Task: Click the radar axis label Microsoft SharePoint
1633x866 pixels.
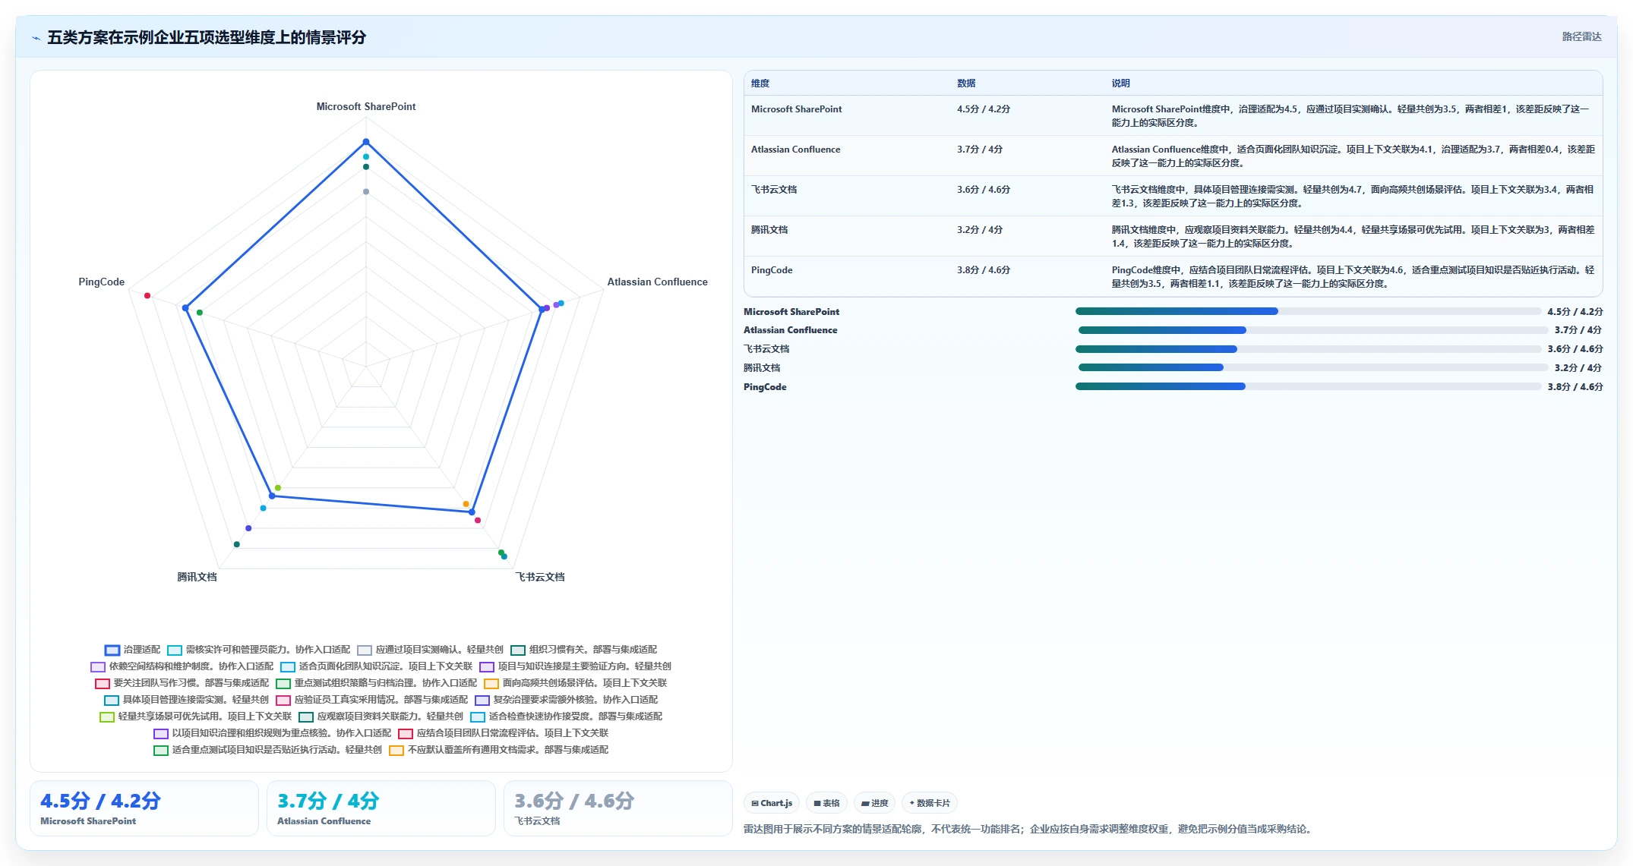Action: pyautogui.click(x=366, y=107)
